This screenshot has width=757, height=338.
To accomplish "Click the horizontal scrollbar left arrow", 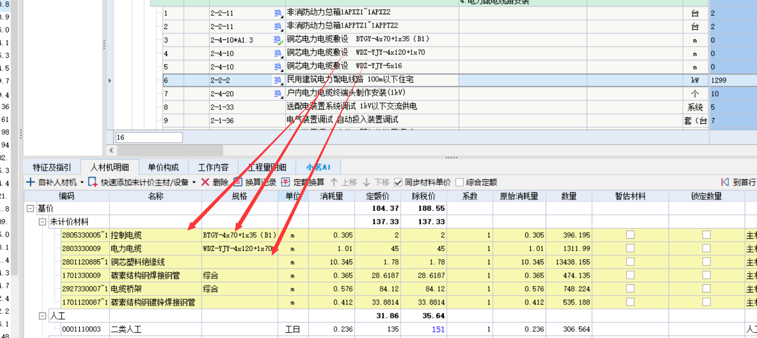I will pos(111,150).
